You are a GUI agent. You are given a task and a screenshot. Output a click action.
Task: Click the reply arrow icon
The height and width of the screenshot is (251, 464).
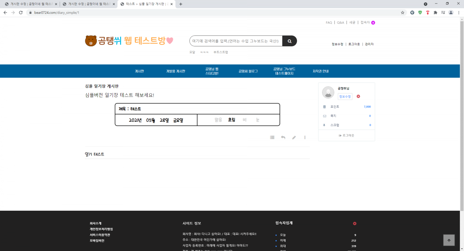click(x=283, y=138)
